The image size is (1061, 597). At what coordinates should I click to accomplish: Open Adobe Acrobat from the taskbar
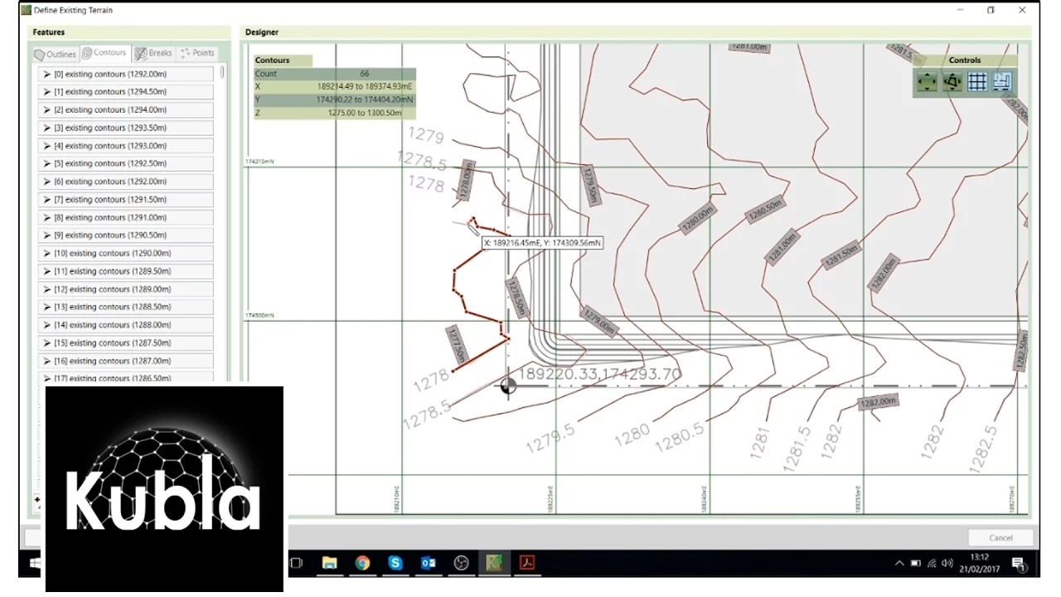coord(527,563)
